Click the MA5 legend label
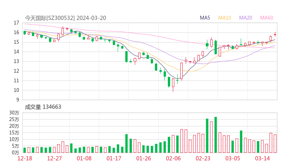 pos(205,18)
